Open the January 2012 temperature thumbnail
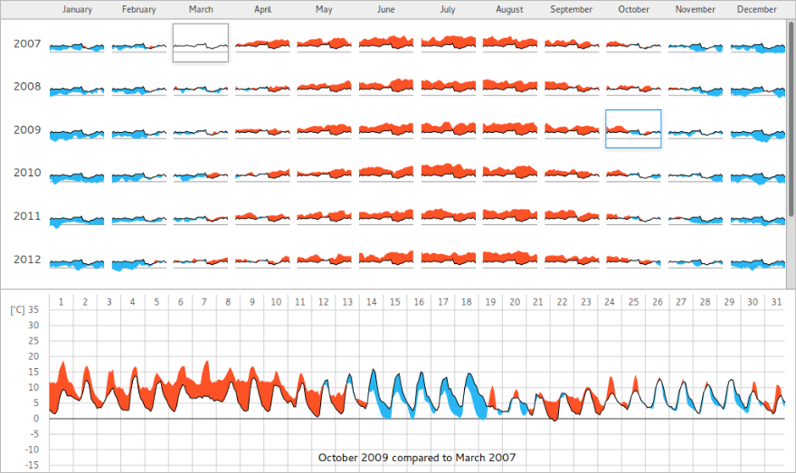 (x=77, y=262)
